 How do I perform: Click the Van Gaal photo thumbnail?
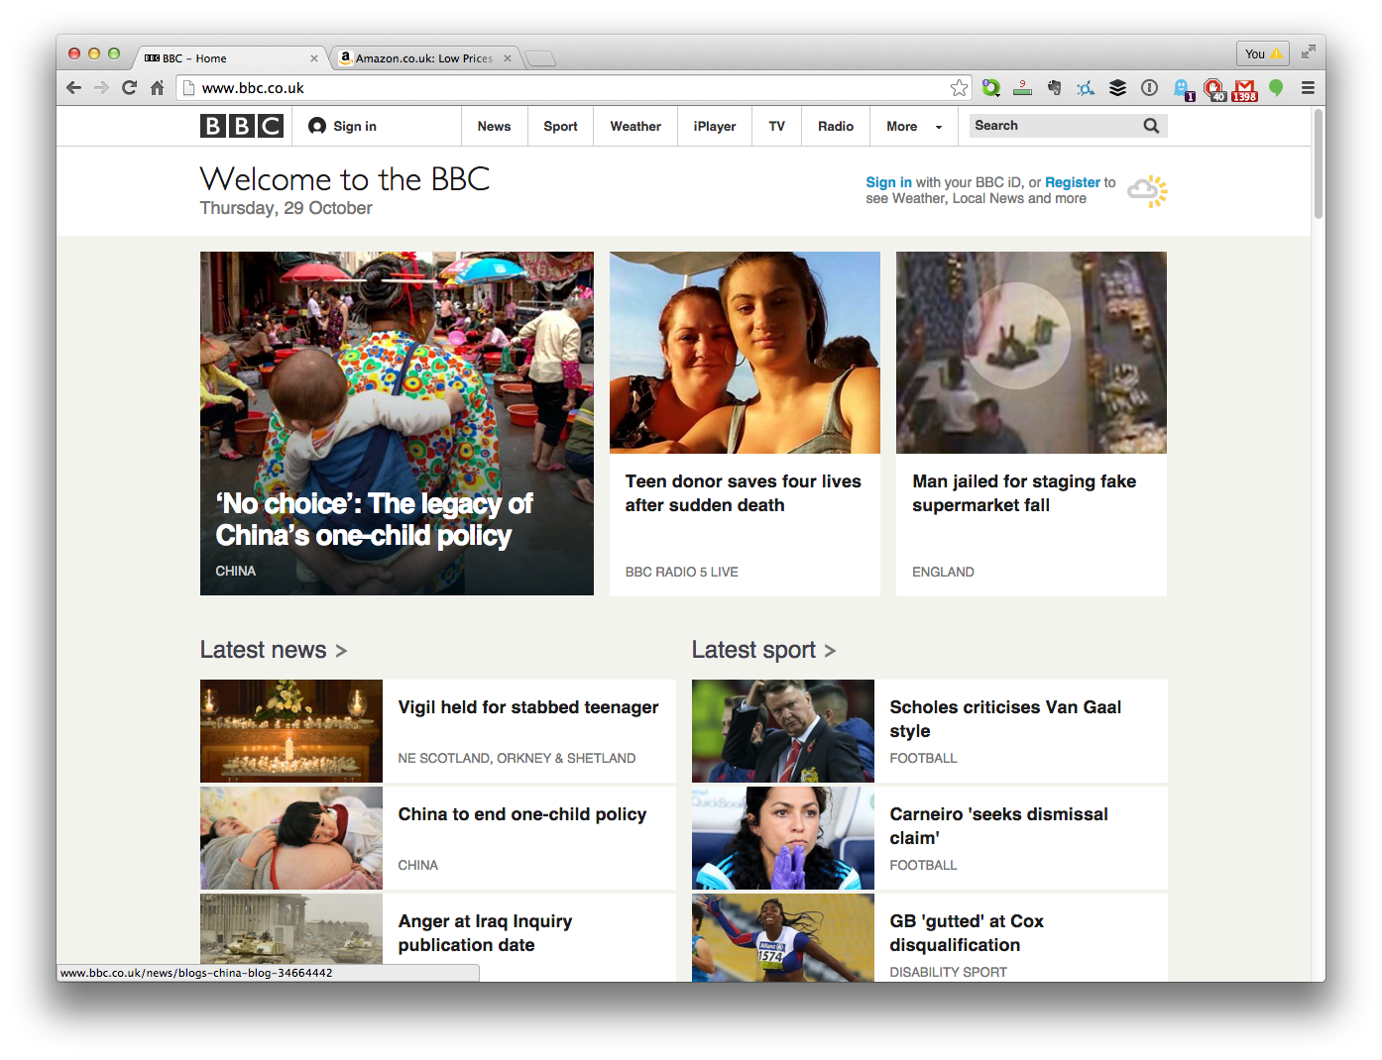783,731
